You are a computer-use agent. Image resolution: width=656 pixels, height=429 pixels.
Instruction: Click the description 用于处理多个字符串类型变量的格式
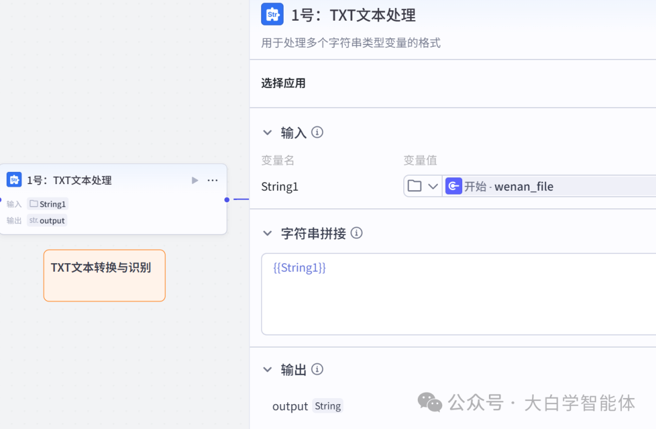click(x=350, y=43)
